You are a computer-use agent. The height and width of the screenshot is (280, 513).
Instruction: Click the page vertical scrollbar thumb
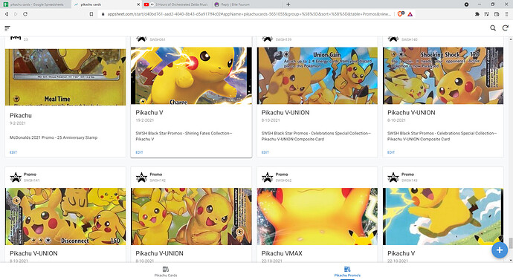[510, 244]
